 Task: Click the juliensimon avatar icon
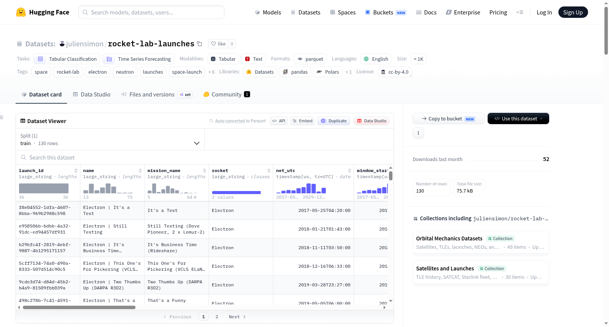62,44
